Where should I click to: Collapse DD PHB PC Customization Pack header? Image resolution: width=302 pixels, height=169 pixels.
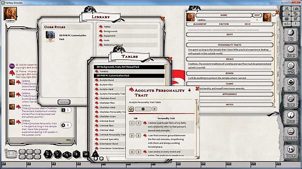129,76
